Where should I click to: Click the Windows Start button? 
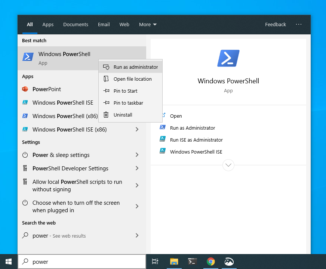click(x=9, y=262)
